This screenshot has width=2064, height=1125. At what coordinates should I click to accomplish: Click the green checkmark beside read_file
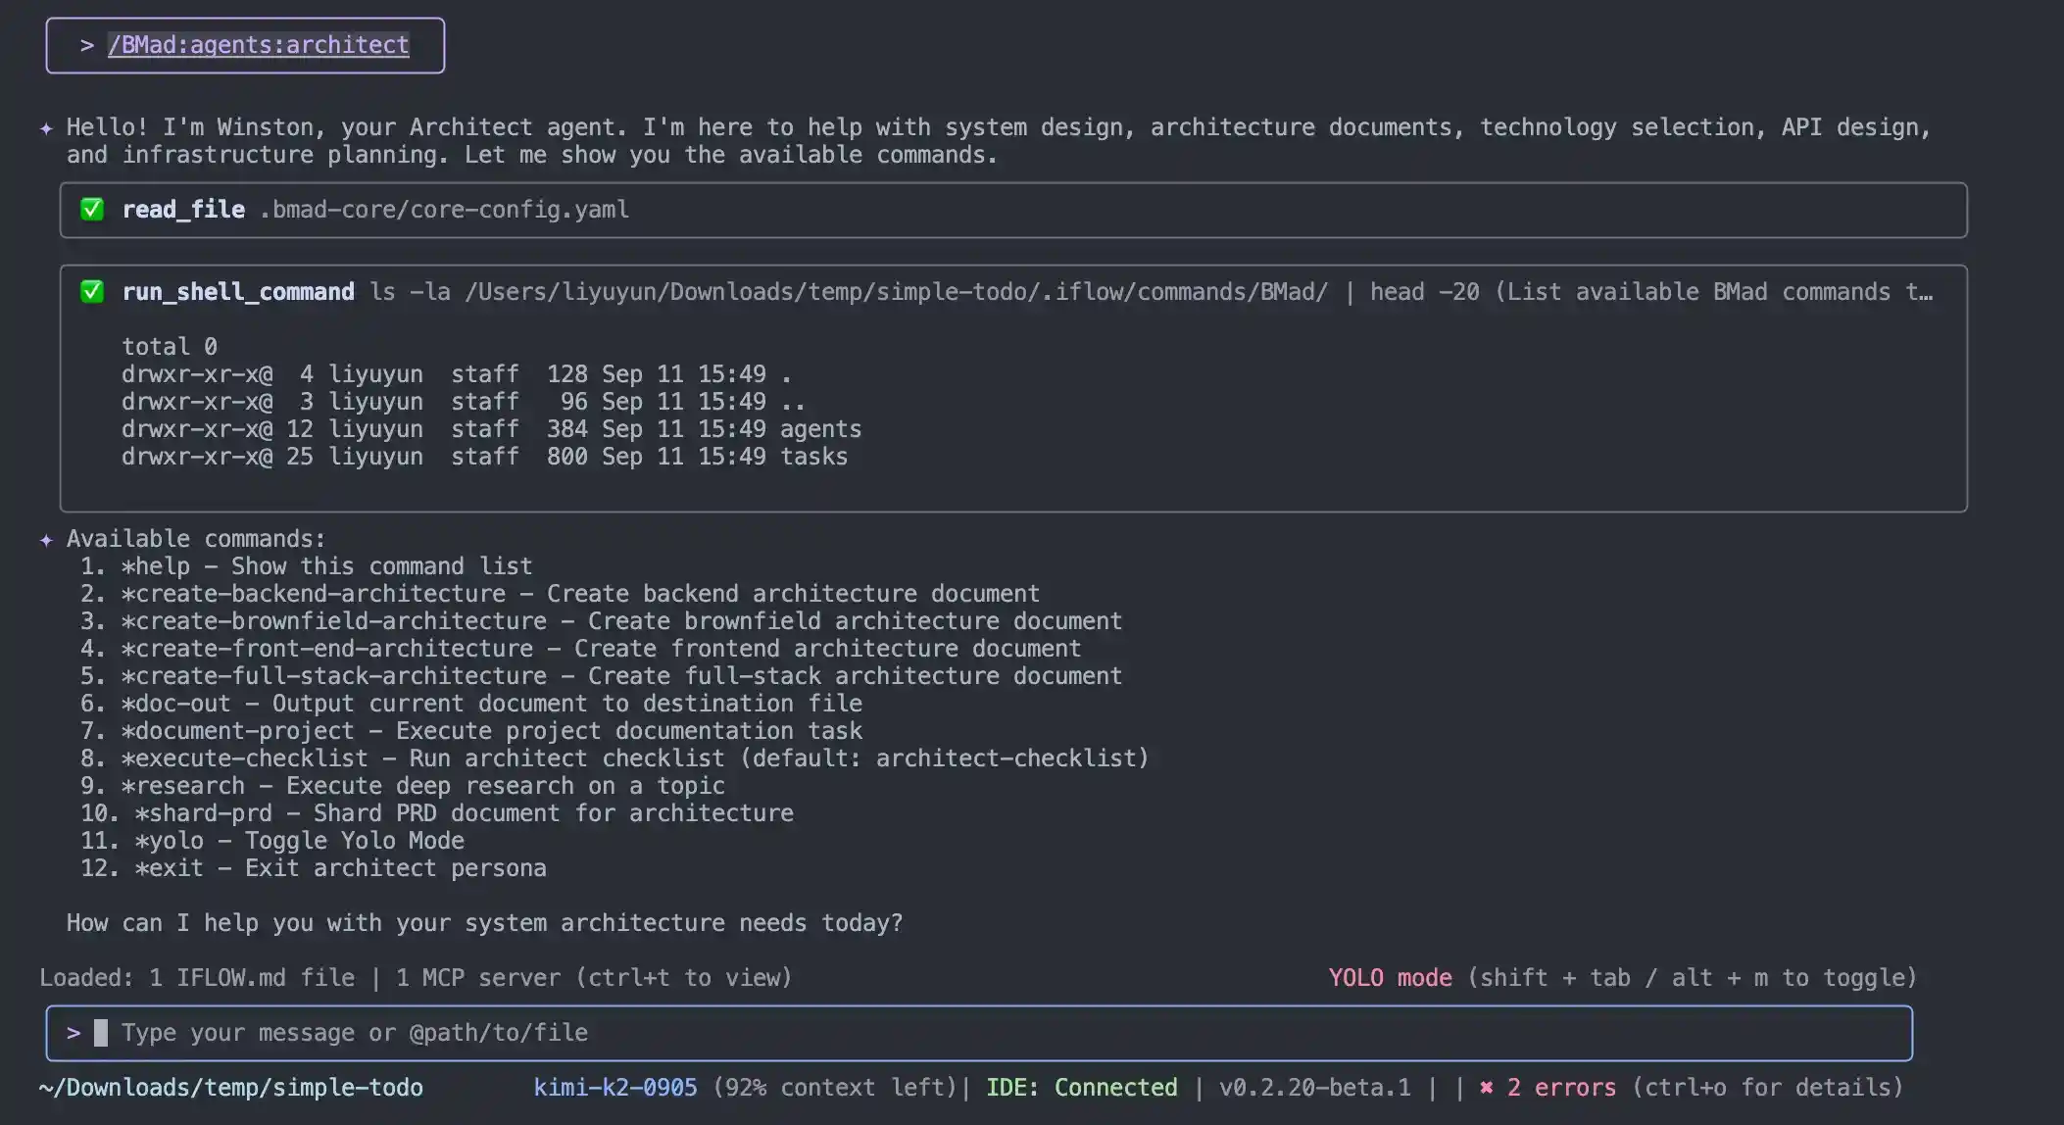(92, 210)
